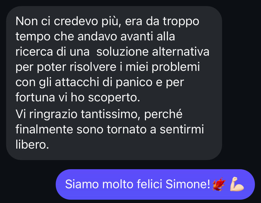261x203 pixels.
Task: Click the words 'soluzione alternativa'
Action: click(x=153, y=52)
